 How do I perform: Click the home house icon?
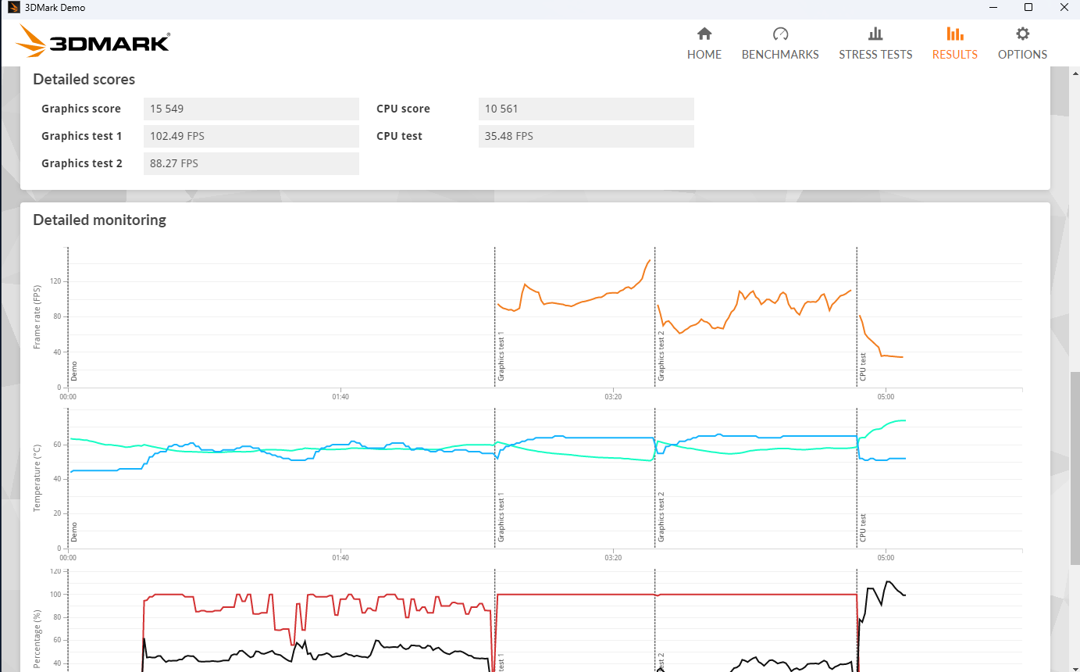coord(704,34)
